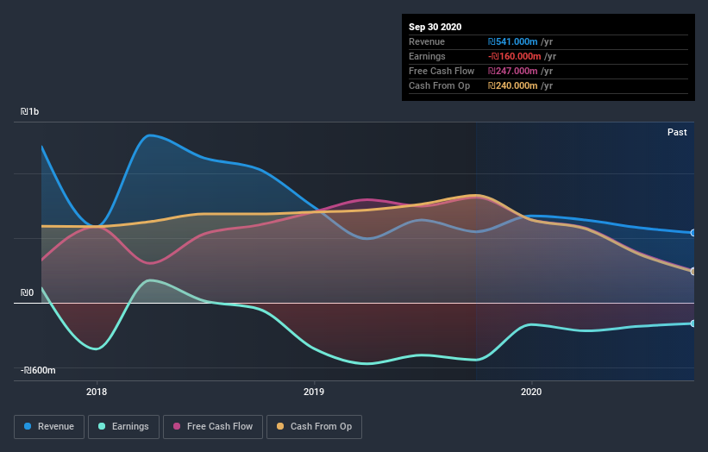The height and width of the screenshot is (452, 708).
Task: Toggle the Revenue legend button
Action: [49, 427]
